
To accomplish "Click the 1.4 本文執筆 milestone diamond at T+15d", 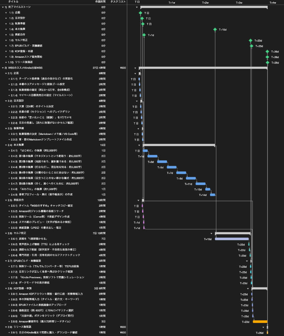I will [215, 29].
